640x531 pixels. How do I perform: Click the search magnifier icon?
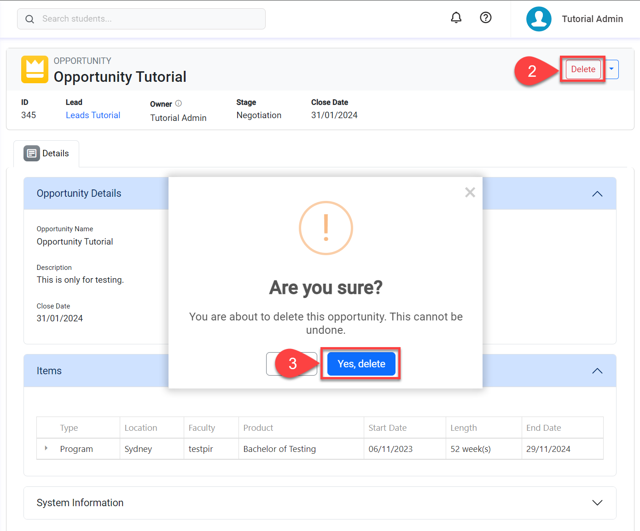click(30, 19)
